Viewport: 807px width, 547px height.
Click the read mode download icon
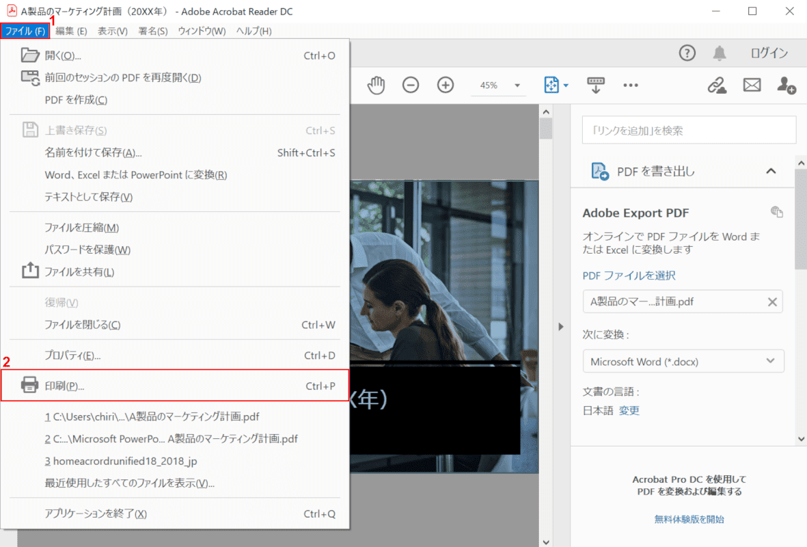click(595, 85)
